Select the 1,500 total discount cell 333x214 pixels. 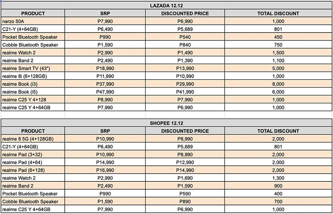(278, 53)
